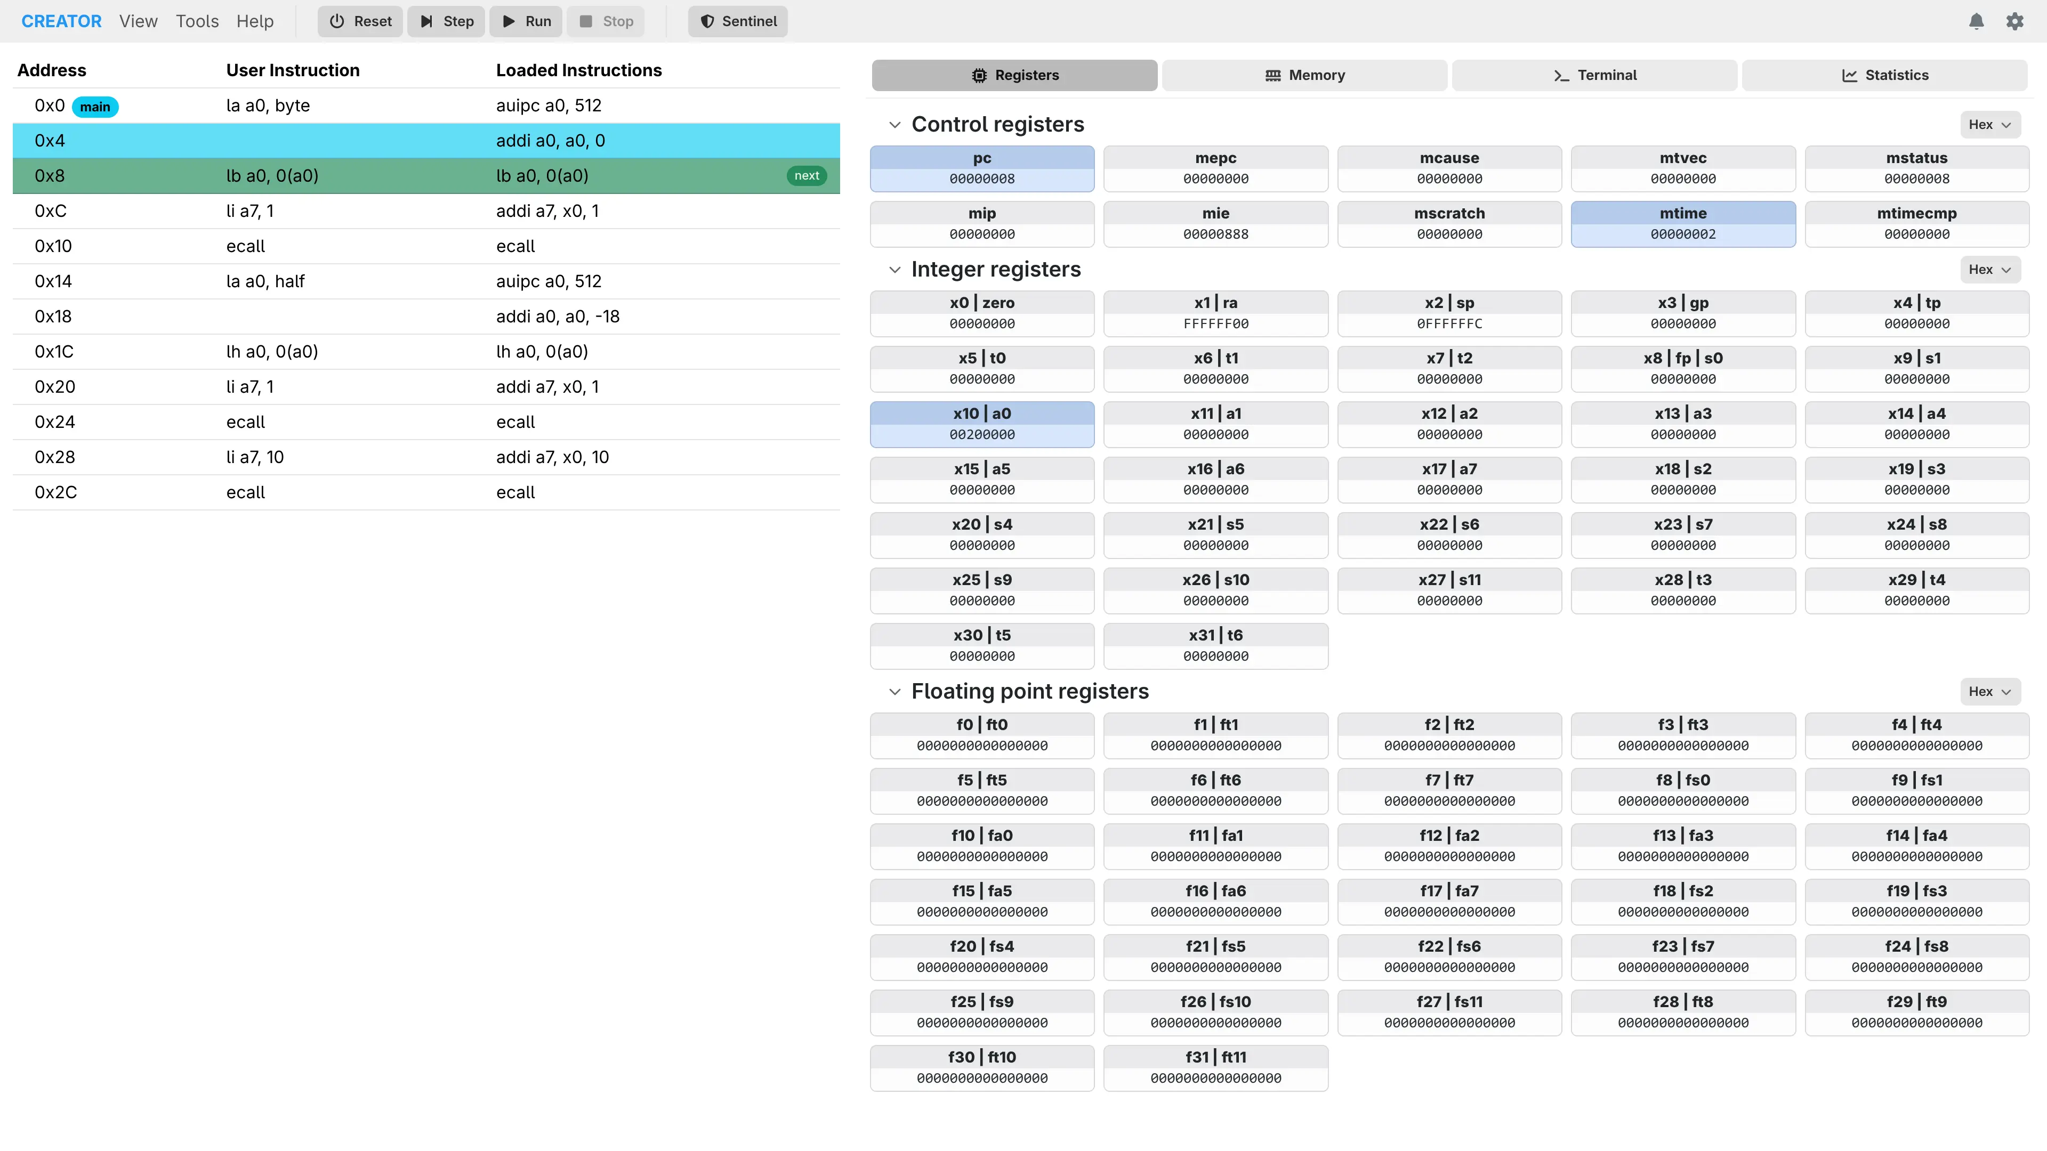
Task: Open the Tools menu
Action: 197,21
